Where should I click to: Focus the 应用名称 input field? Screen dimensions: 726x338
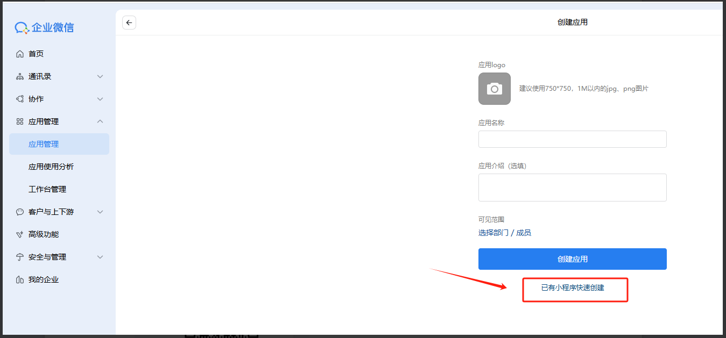click(572, 139)
